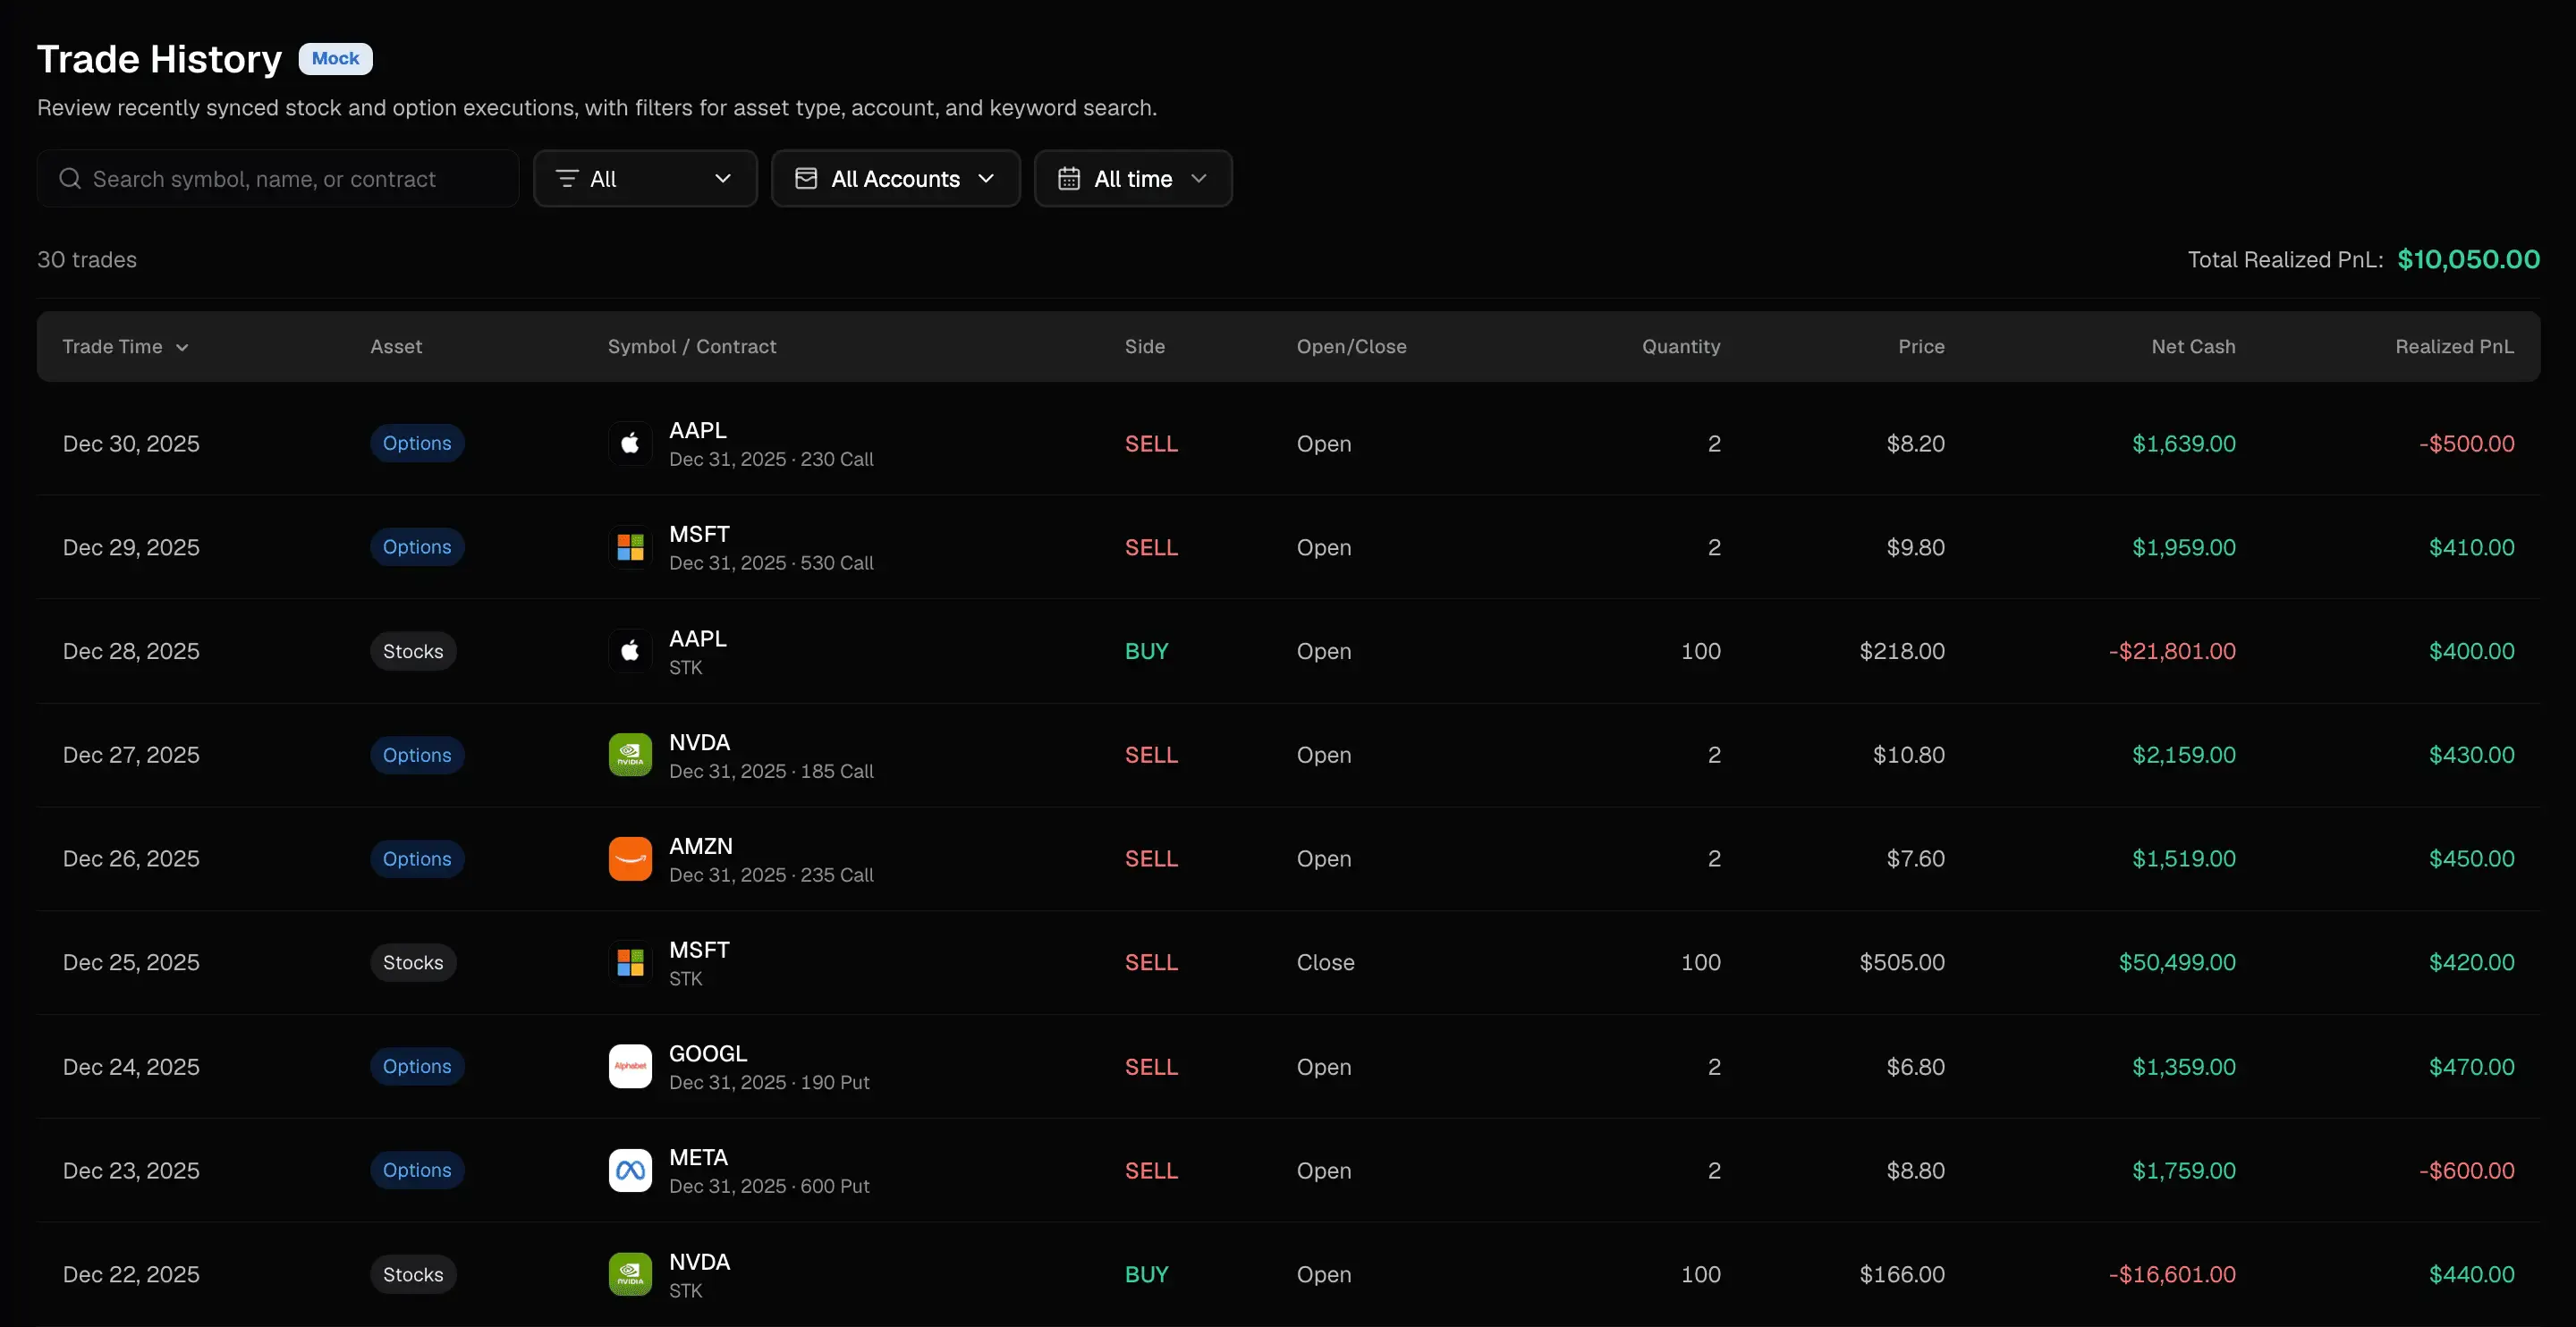The height and width of the screenshot is (1327, 2576).
Task: Click the Trade History page title
Action: pyautogui.click(x=159, y=59)
